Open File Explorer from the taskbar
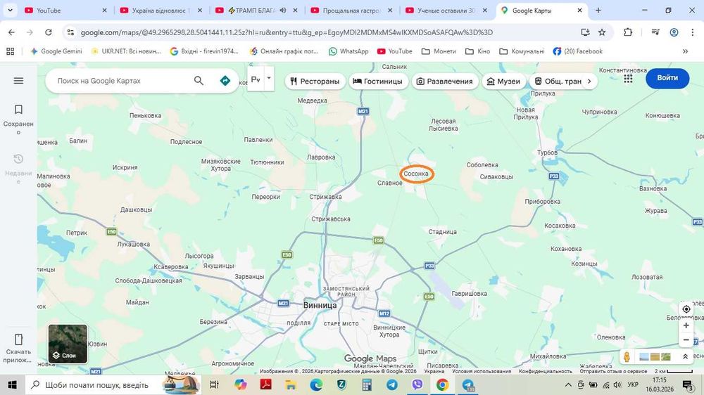Viewport: 704px width, 395px height. pos(291,384)
